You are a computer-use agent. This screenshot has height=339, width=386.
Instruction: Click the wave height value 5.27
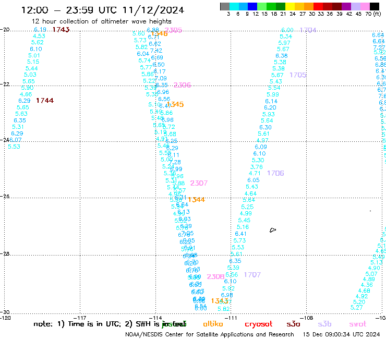point(357,308)
